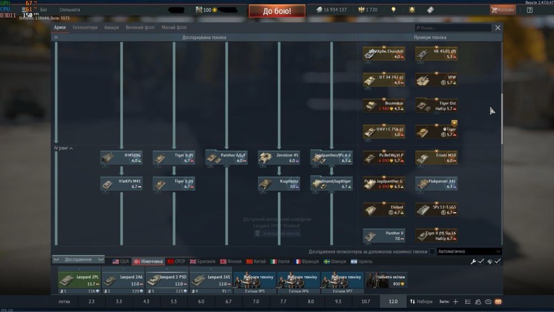Toggle helicopter research via ground vehicles checkbox
554x312 pixels.
pos(432,252)
